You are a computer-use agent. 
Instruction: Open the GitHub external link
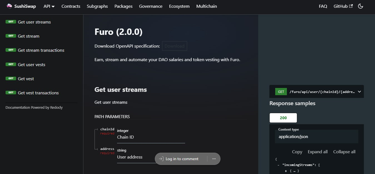coord(343,6)
